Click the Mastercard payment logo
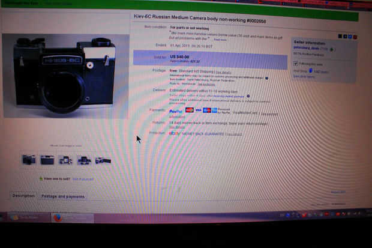372x248 pixels. 190,110
